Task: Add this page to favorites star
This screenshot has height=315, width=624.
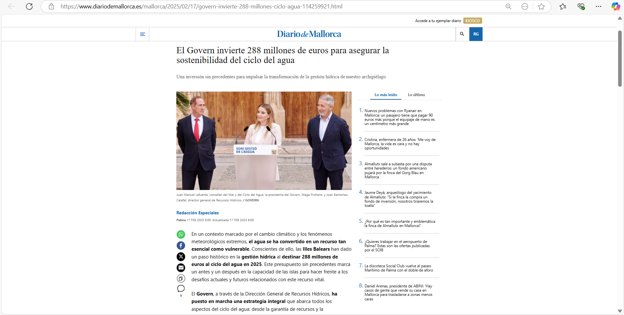Action: pyautogui.click(x=541, y=6)
